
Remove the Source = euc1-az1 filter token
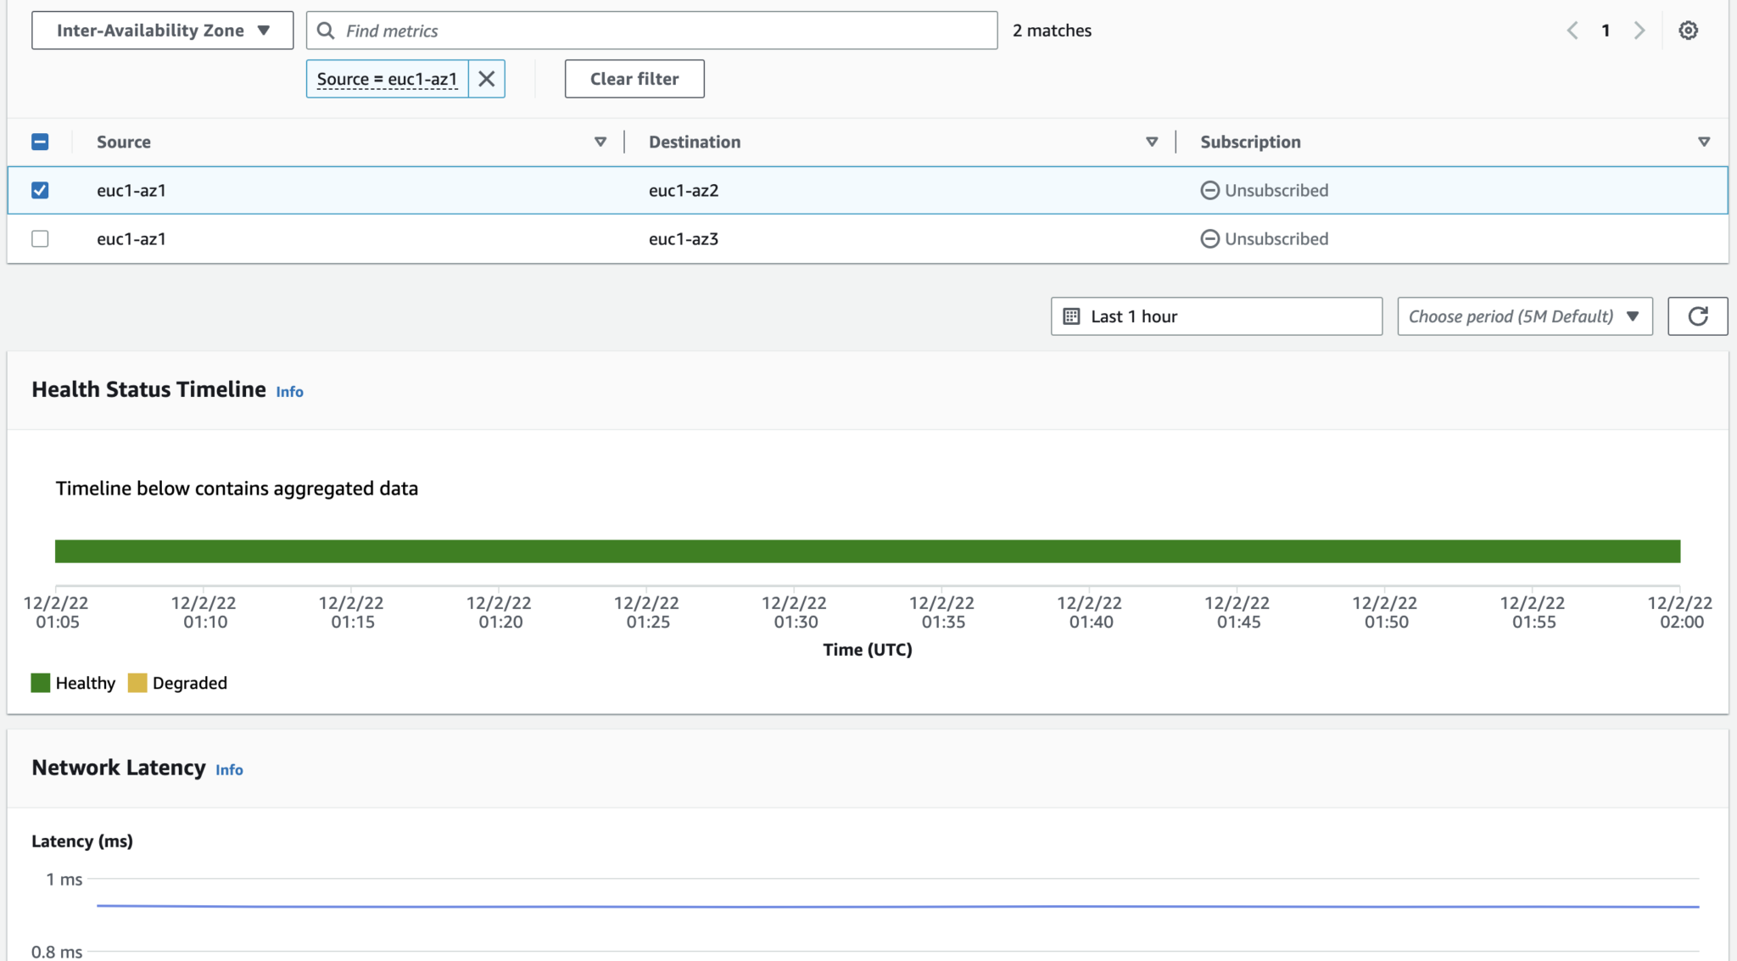[487, 79]
